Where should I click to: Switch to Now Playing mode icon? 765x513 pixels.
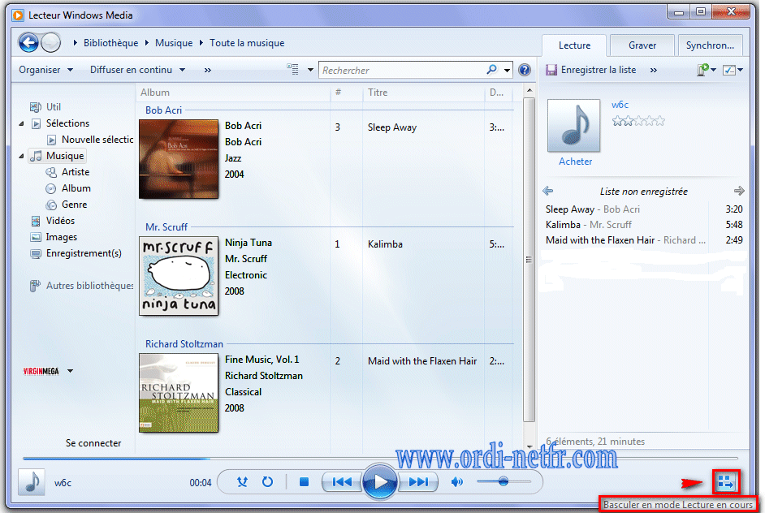click(726, 482)
